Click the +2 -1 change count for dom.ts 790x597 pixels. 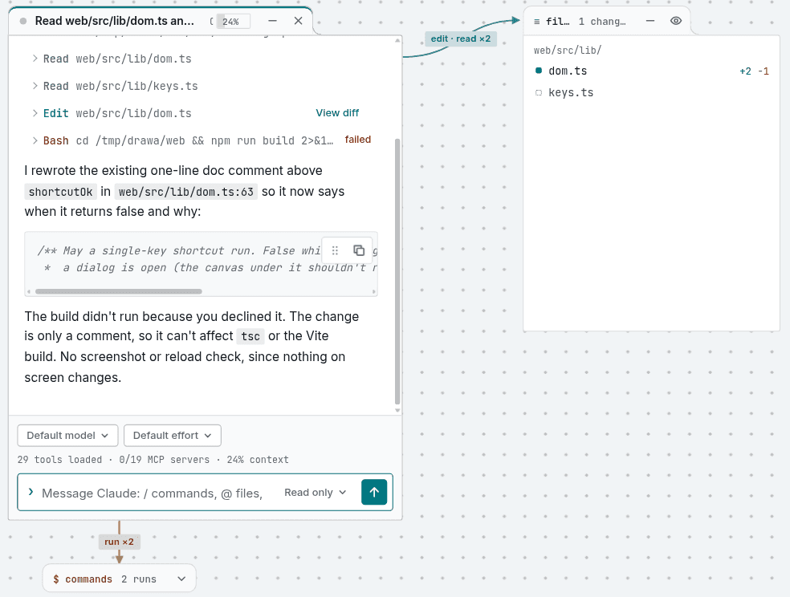[x=754, y=71]
